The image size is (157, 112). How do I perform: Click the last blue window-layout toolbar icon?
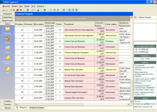(x=77, y=10)
